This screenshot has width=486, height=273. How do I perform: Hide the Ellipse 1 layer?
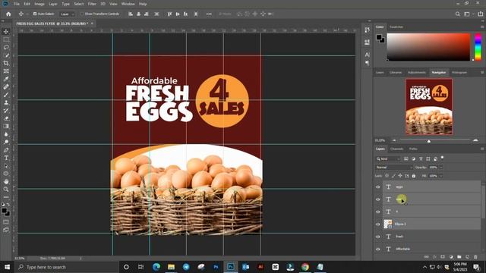click(378, 224)
